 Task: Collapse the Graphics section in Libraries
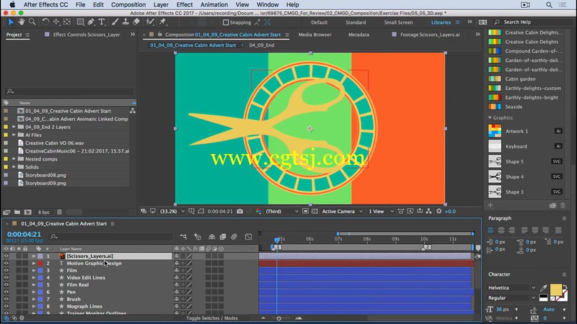[490, 117]
